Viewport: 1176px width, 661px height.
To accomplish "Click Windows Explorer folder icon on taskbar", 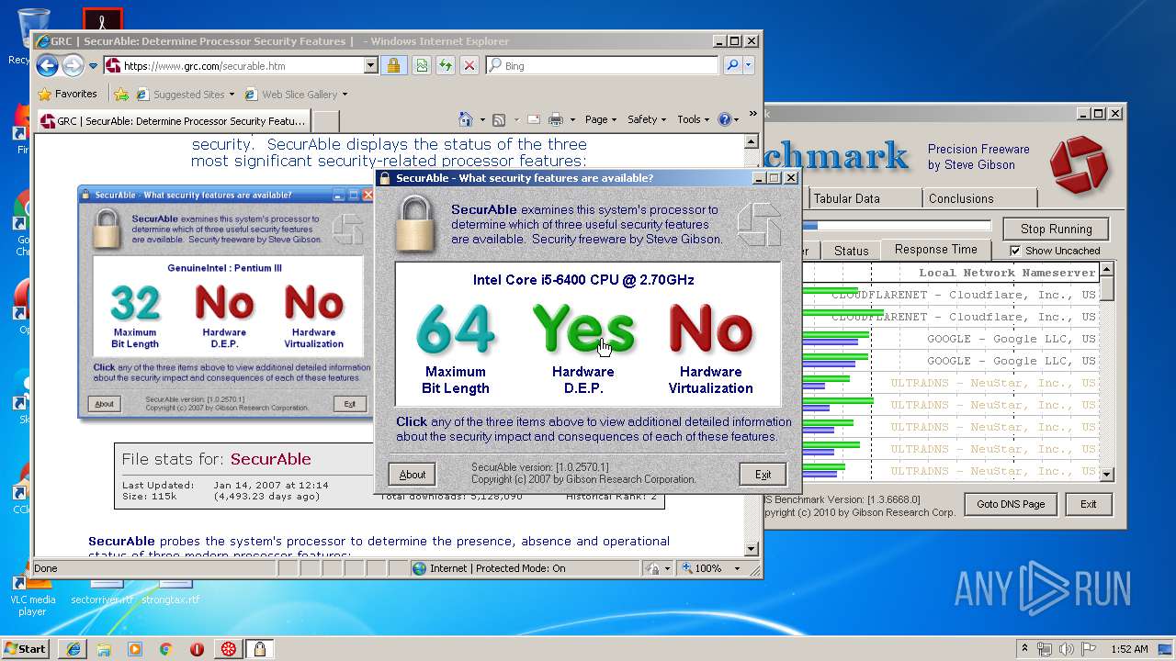I will coord(104,649).
